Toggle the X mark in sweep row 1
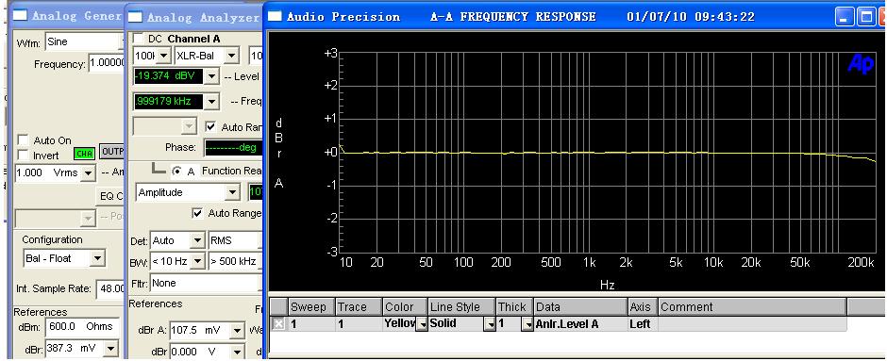887x361 pixels. pos(279,324)
